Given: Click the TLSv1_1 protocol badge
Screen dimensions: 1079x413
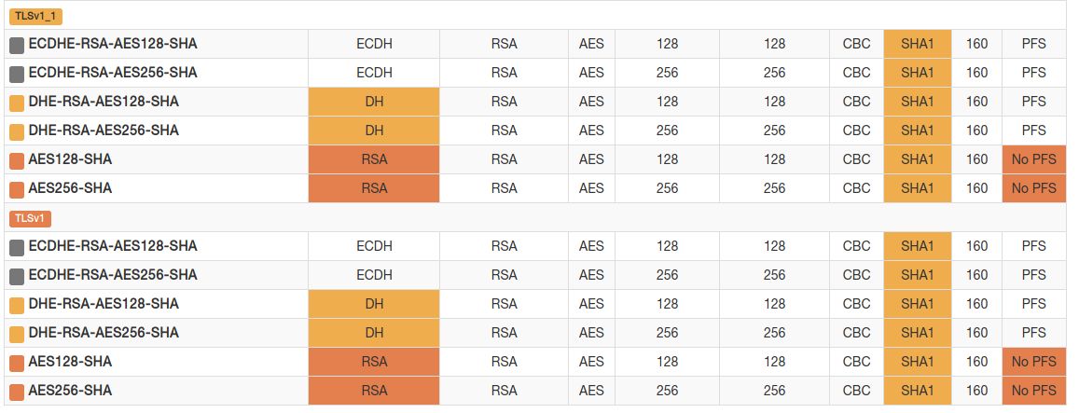Looking at the screenshot, I should point(36,16).
